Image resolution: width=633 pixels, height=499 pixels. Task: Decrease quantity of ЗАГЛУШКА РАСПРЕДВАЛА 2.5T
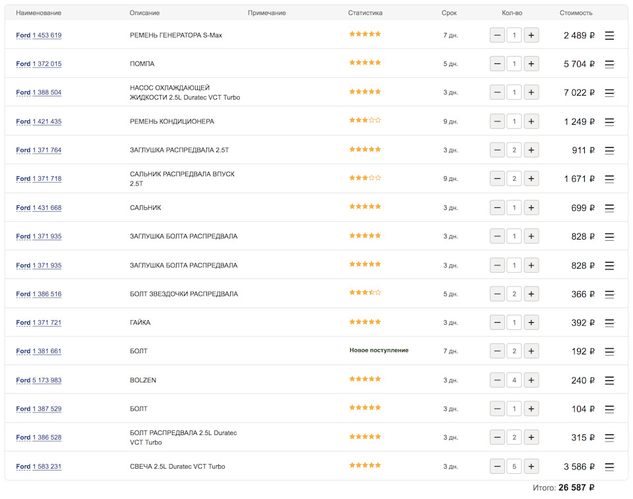coord(497,150)
